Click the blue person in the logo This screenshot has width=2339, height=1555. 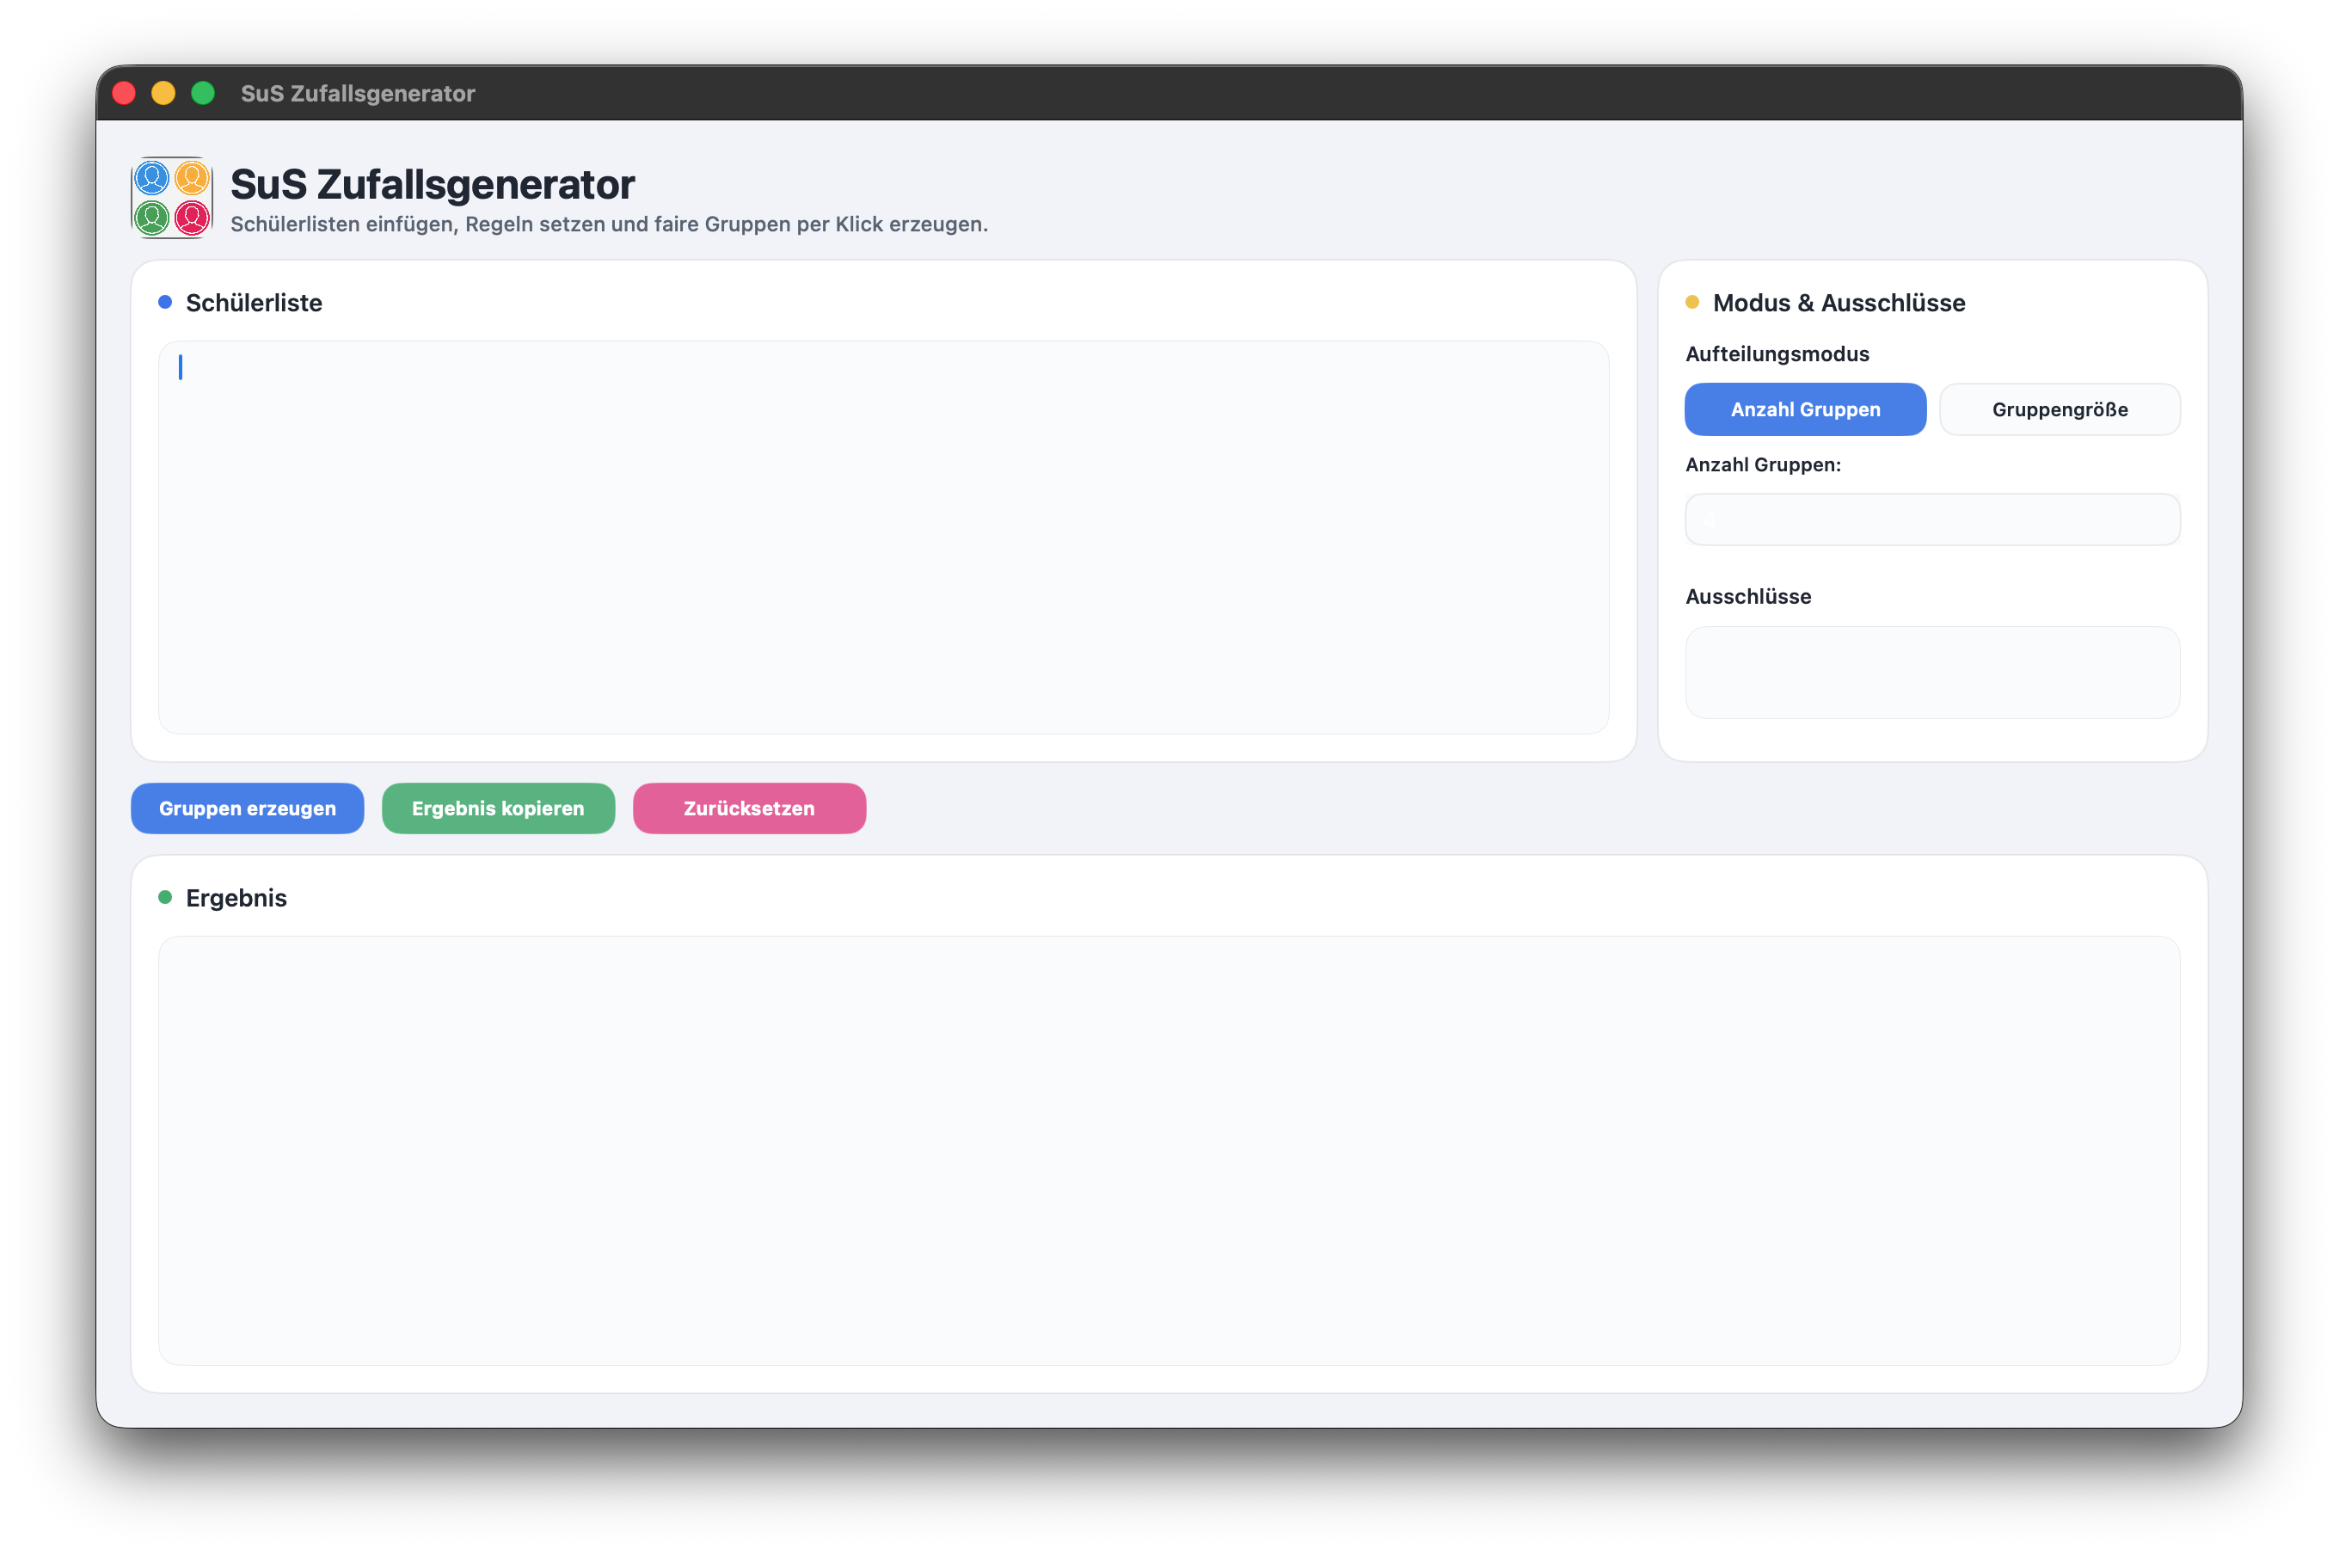151,179
